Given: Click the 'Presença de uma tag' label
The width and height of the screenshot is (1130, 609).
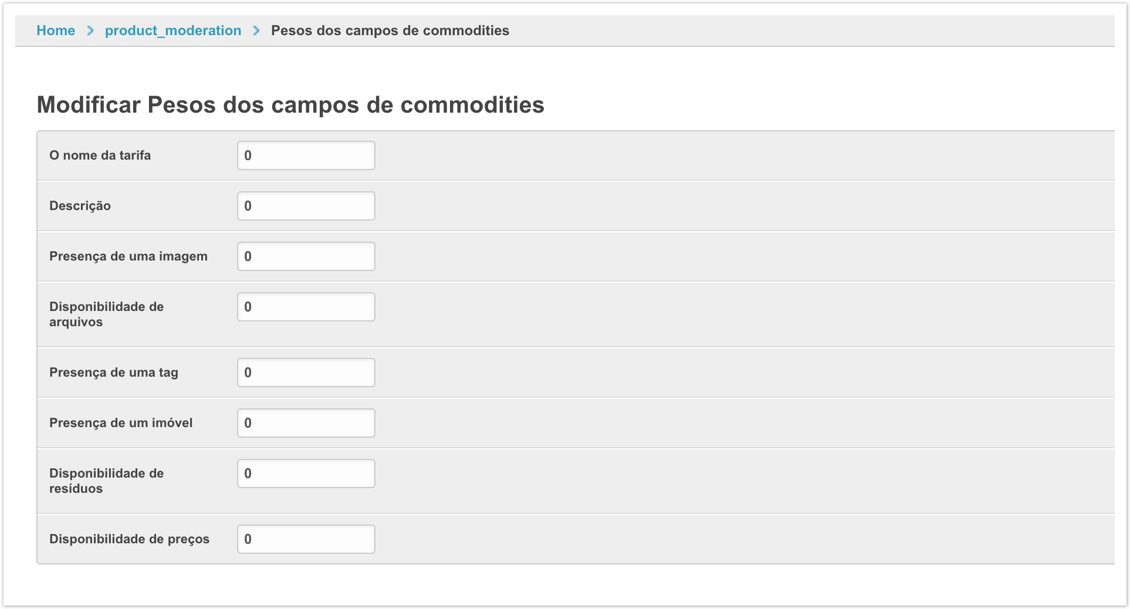Looking at the screenshot, I should [113, 373].
